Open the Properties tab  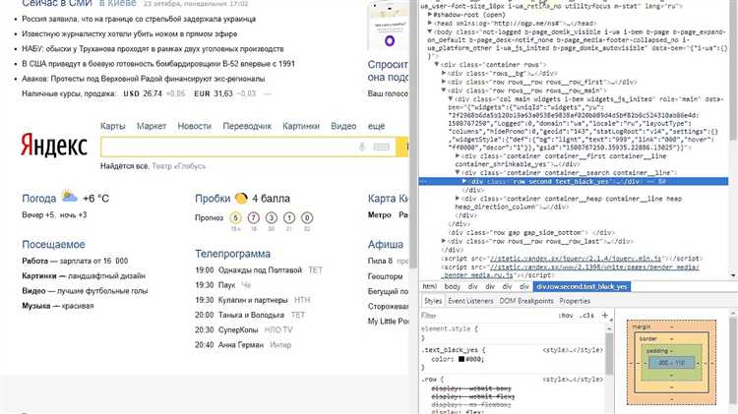575,301
